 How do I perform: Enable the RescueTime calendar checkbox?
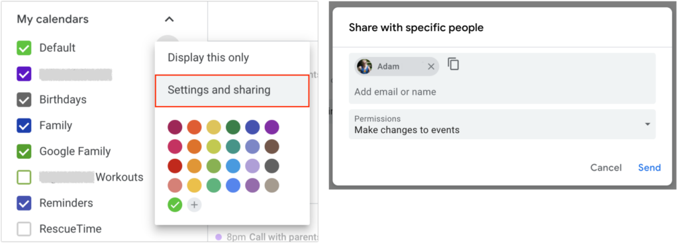coord(24,228)
